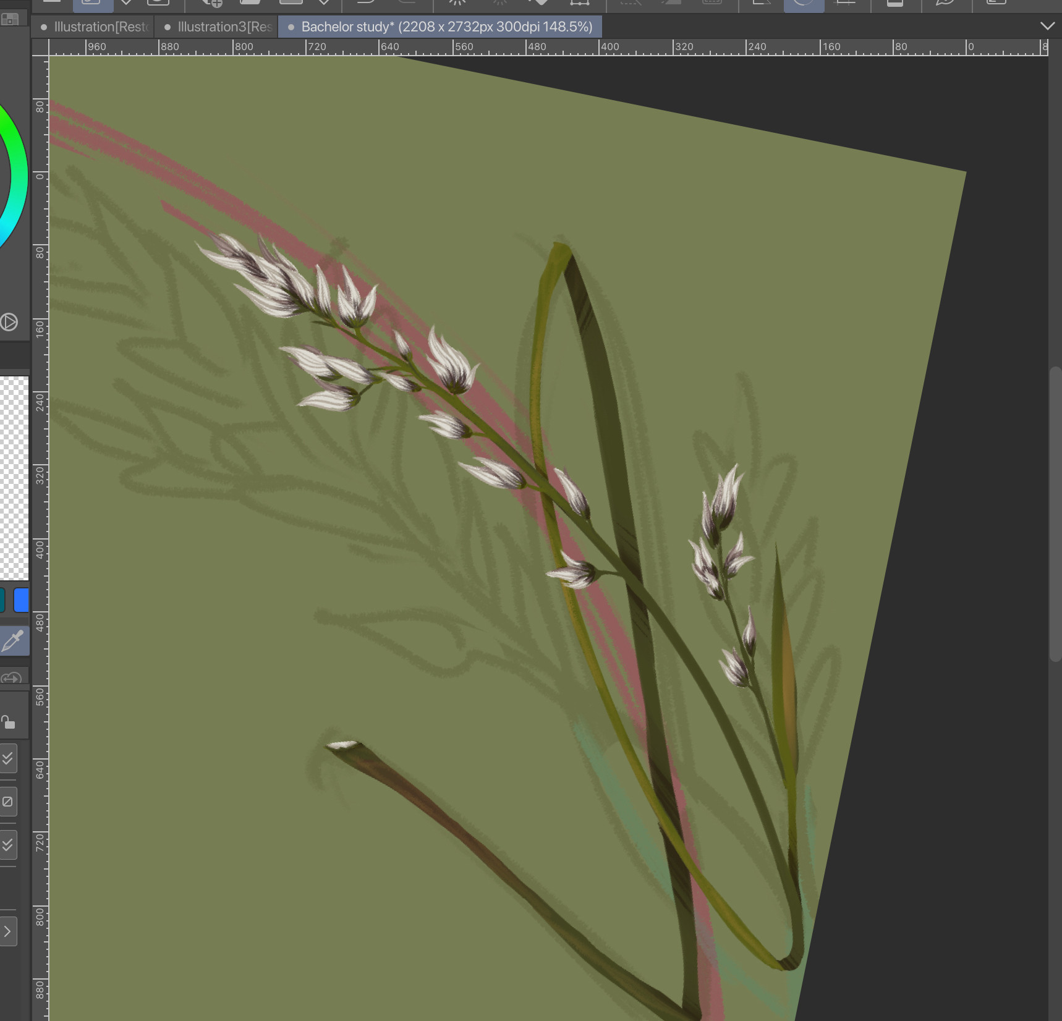Image resolution: width=1062 pixels, height=1021 pixels.
Task: Click the circled play triangle icon
Action: pos(9,322)
